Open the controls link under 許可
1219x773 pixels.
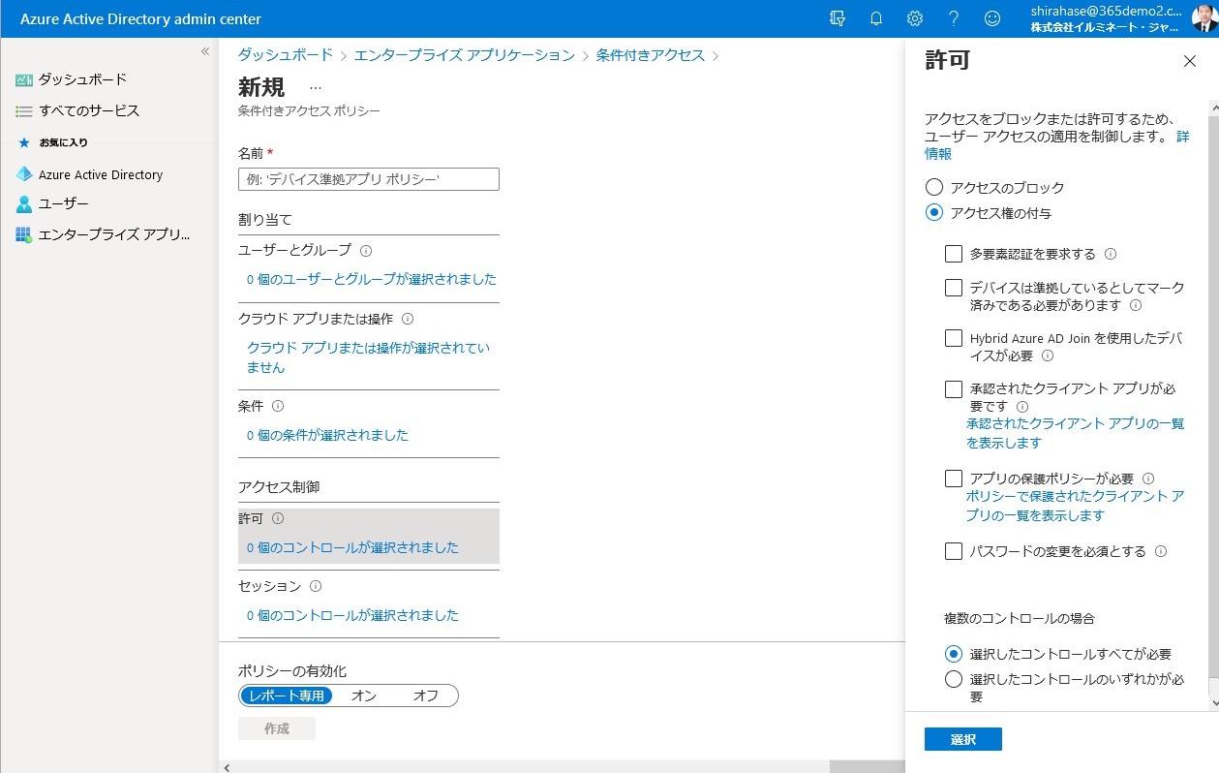[352, 548]
